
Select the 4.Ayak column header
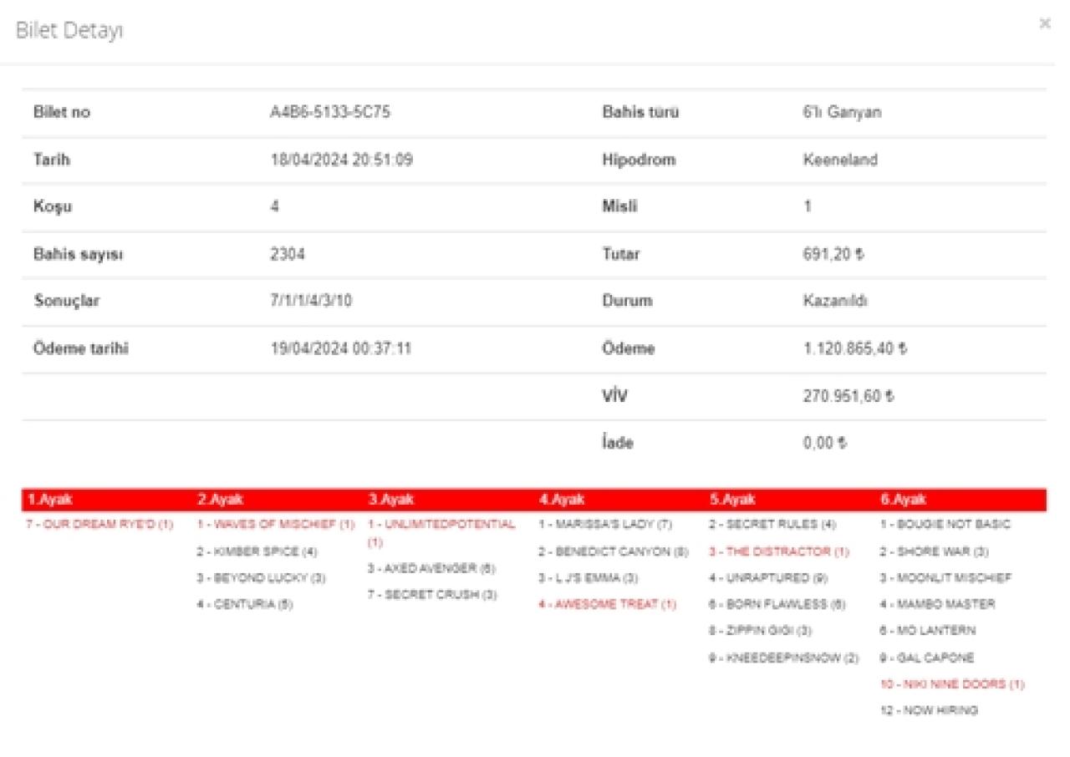[562, 500]
